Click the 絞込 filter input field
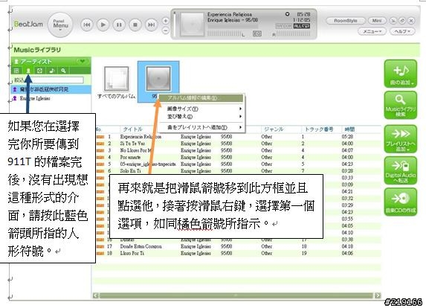 [54, 80]
